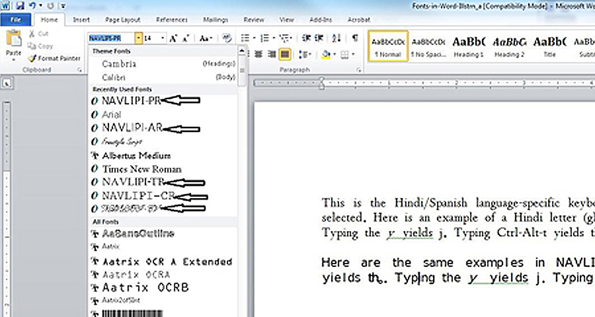Click the Numbering list icon

point(265,38)
